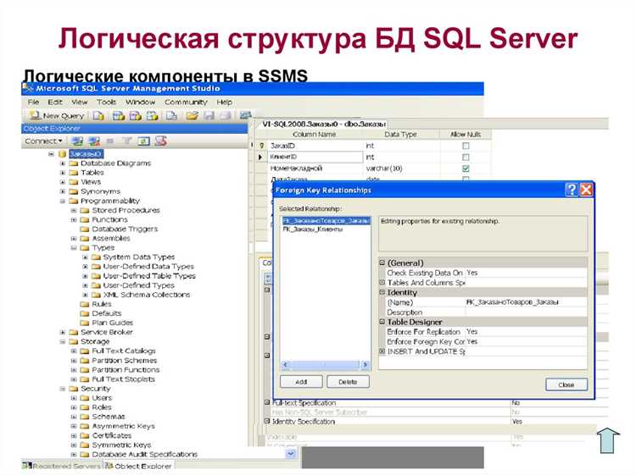Expand the Stored Procedures node
Viewport: 636px width, 475px height.
(74, 210)
